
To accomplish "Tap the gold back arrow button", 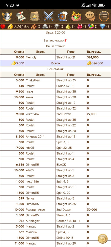I will [103, 239].
